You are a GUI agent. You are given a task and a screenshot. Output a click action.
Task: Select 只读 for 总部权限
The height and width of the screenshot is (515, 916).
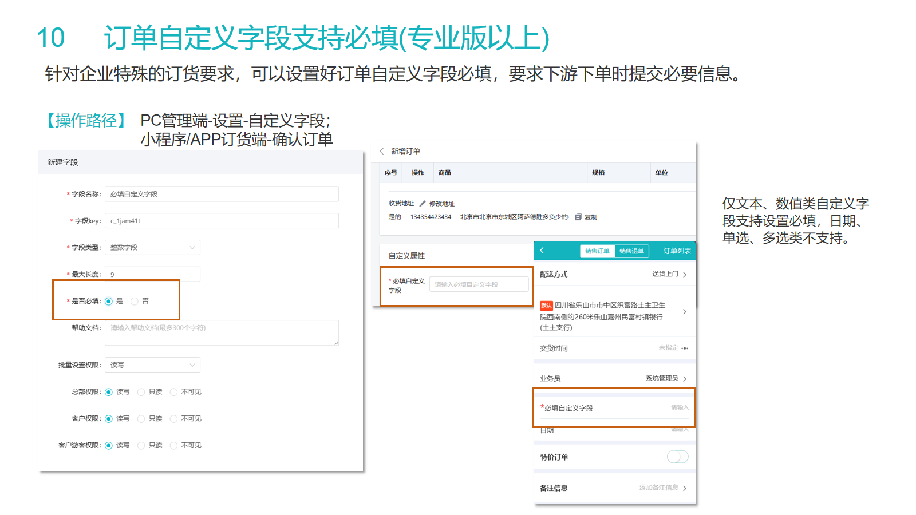coord(141,392)
